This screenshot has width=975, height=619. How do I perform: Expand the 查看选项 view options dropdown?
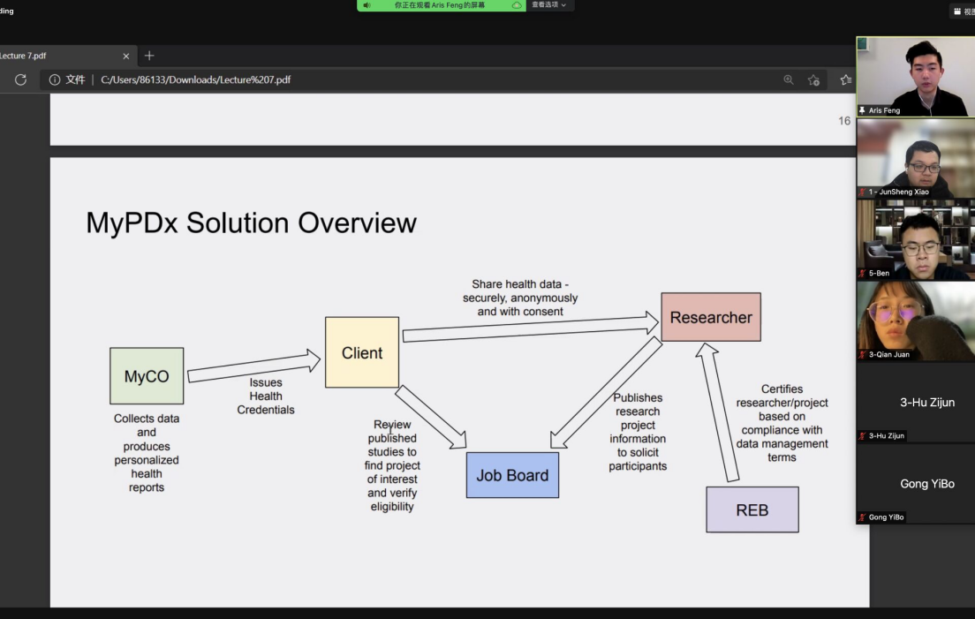[x=551, y=5]
